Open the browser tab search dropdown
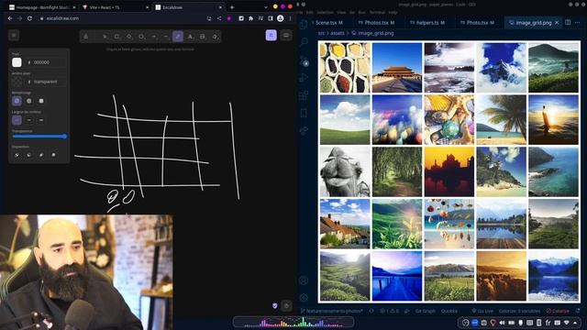Screen dimensions: 587x330 (x=265, y=7)
